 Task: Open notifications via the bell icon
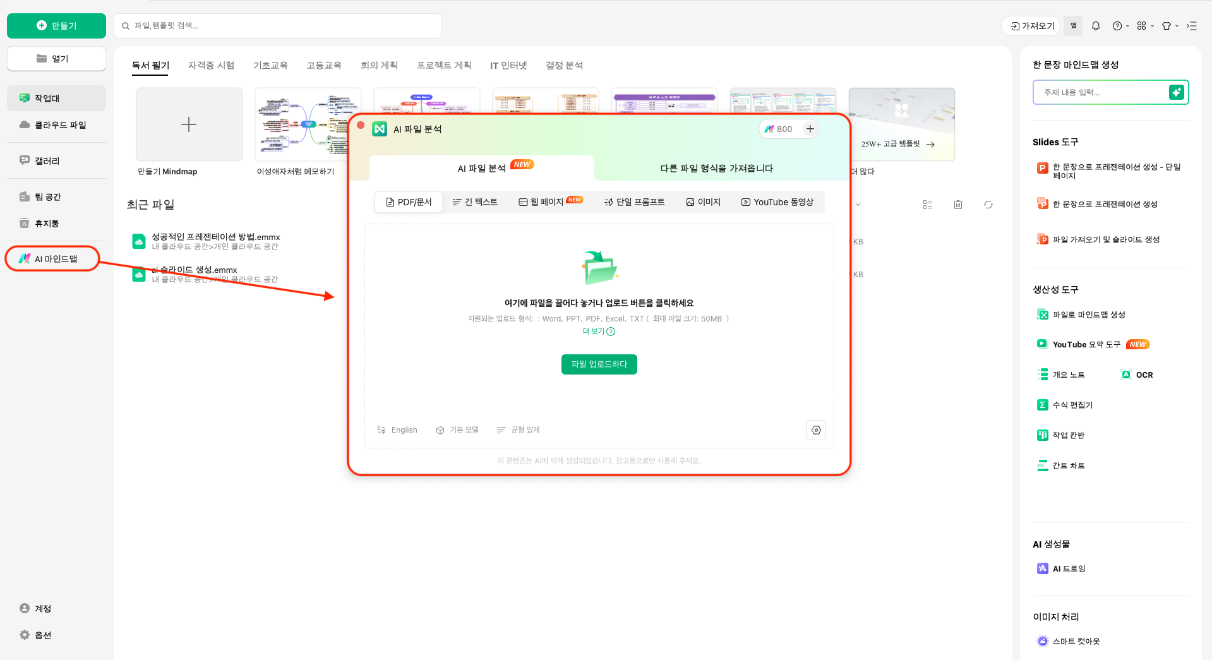pos(1096,26)
